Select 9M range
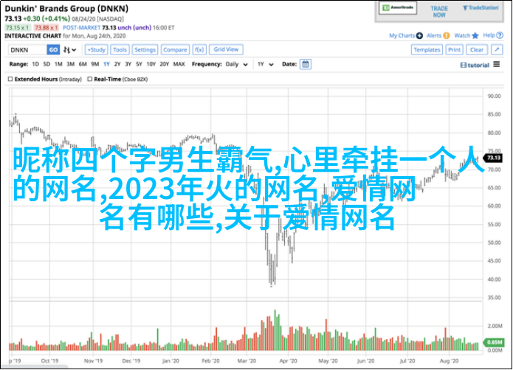Viewport: 513px width, 370px height. click(x=95, y=64)
